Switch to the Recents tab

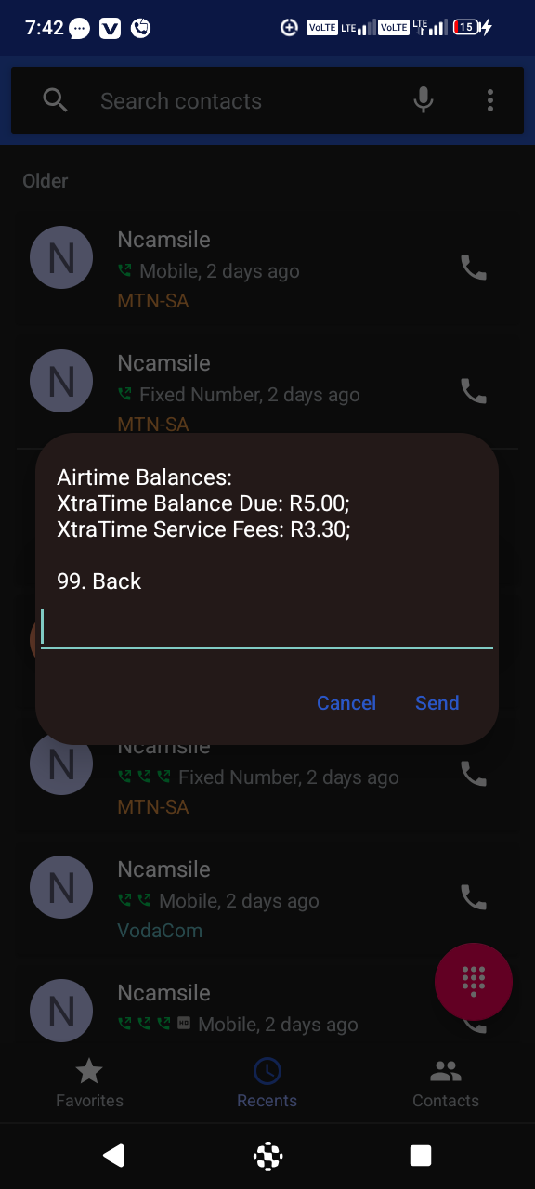tap(267, 1083)
